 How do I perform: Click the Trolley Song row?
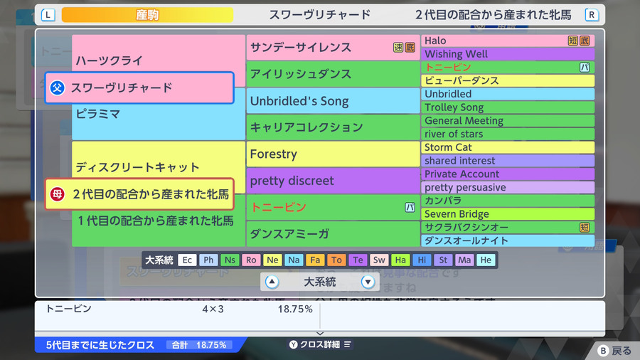(x=508, y=107)
